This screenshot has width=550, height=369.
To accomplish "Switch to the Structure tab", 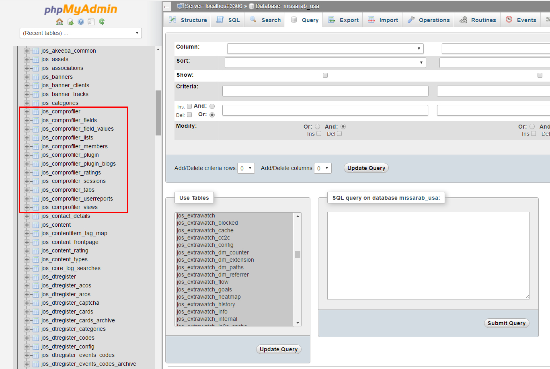I will coord(188,20).
